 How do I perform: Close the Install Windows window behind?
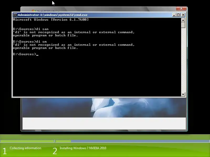point(181,9)
